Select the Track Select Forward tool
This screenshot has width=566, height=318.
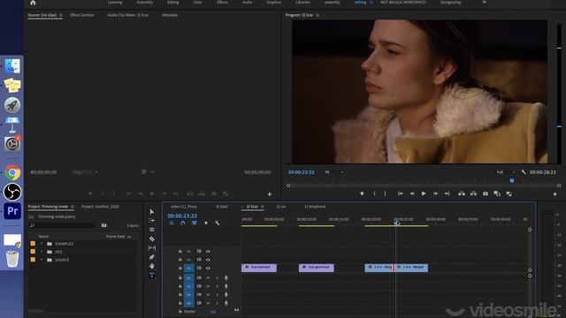coord(151,221)
